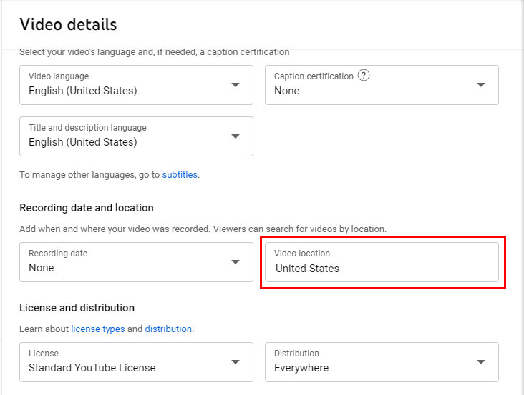Open the Distribution Everywhere dropdown
This screenshot has height=395, width=524.
(x=382, y=362)
